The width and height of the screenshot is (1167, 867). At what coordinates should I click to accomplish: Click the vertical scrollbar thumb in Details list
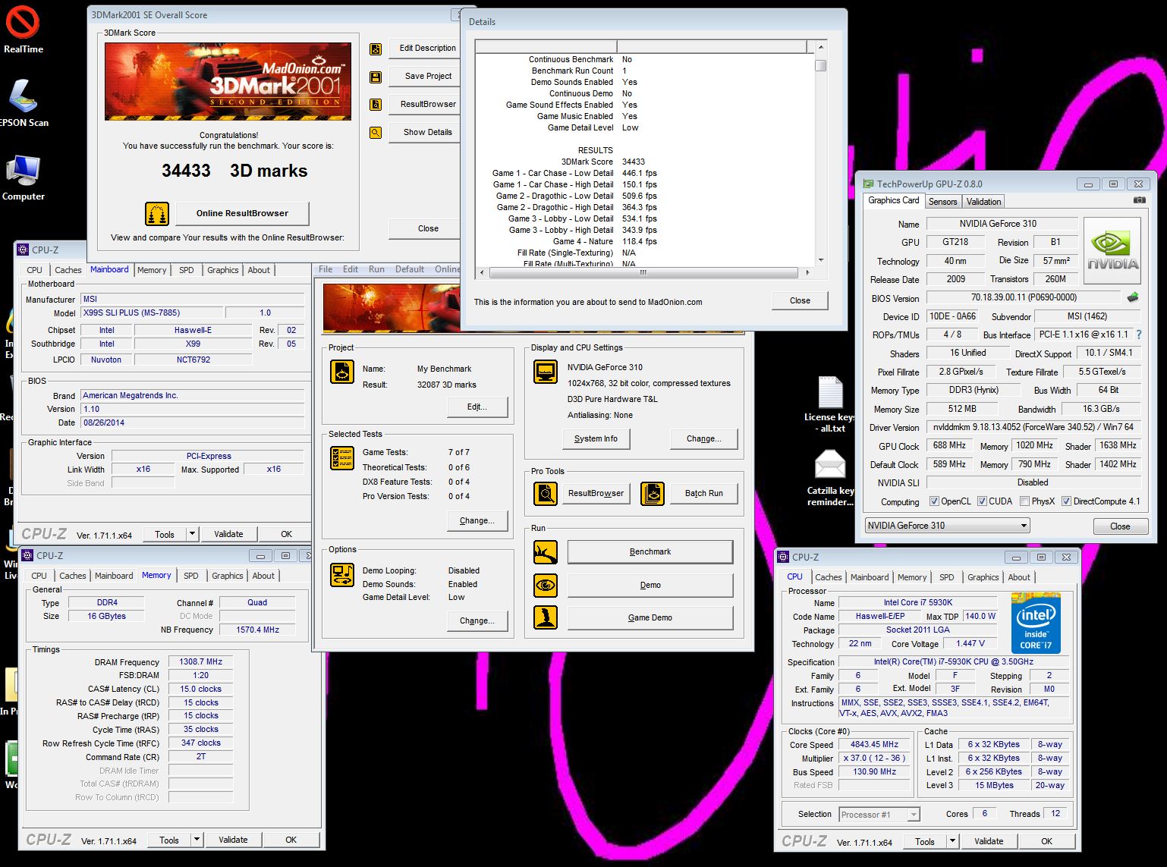tap(820, 65)
